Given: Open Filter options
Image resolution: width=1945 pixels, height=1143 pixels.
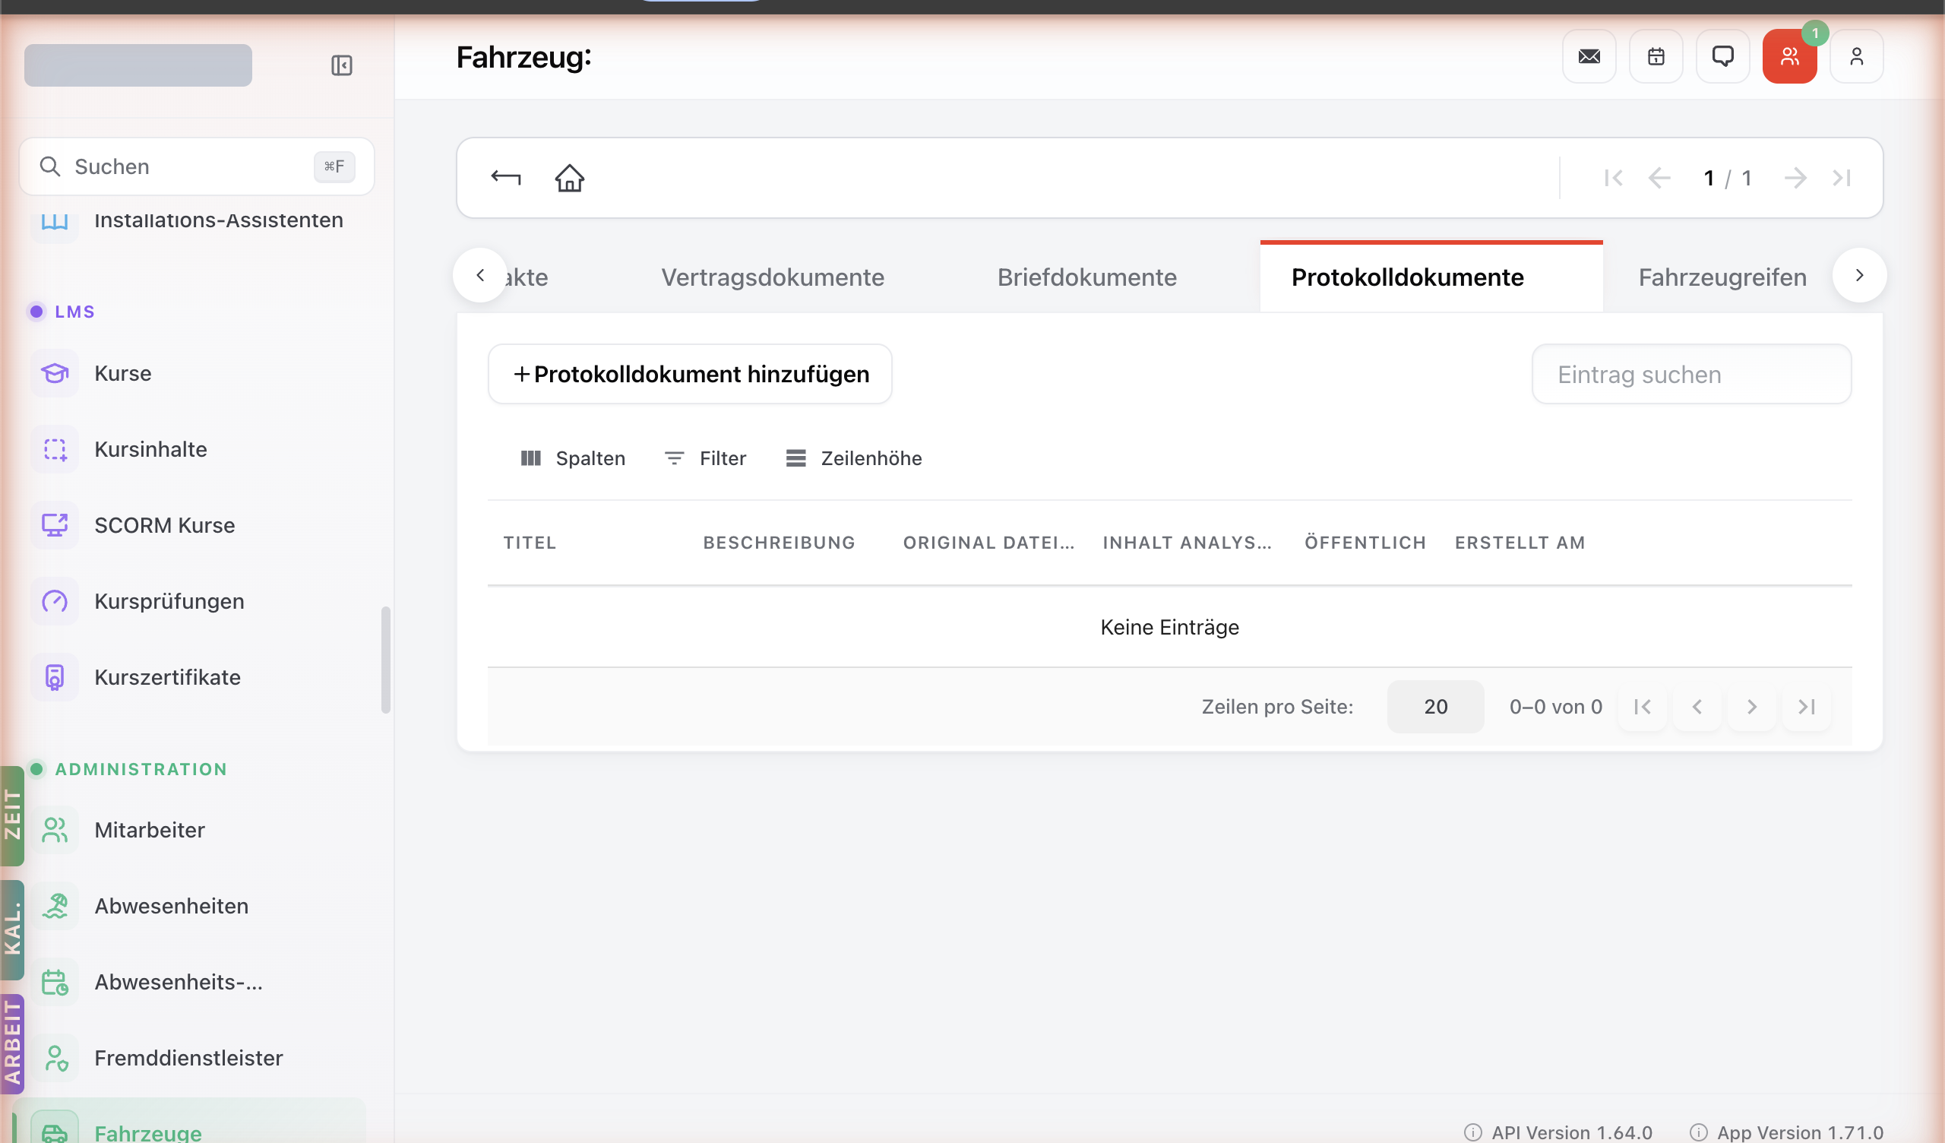Looking at the screenshot, I should pyautogui.click(x=706, y=459).
